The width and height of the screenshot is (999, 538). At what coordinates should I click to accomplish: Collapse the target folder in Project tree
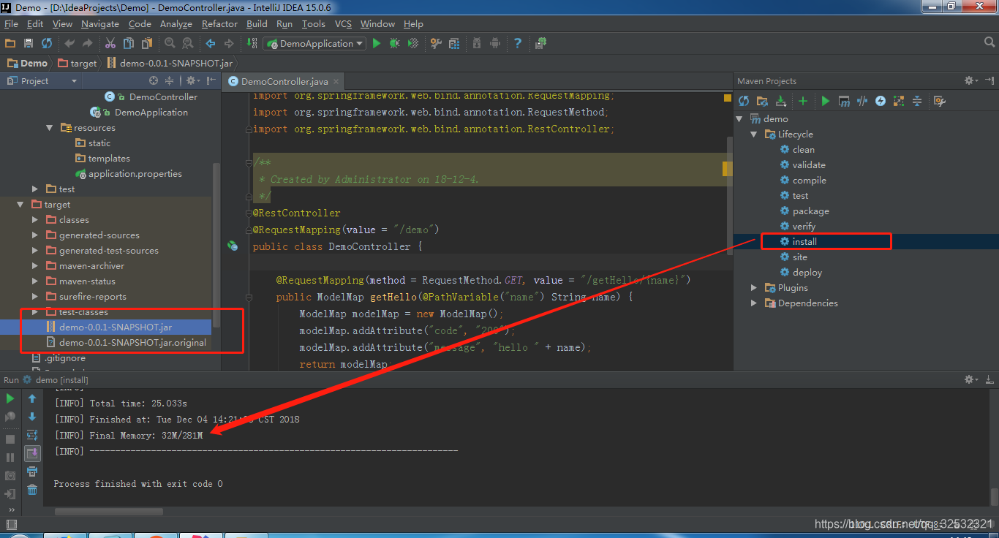tap(20, 205)
